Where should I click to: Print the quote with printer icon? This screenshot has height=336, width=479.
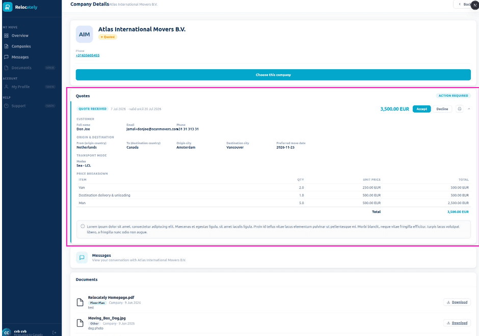460,109
